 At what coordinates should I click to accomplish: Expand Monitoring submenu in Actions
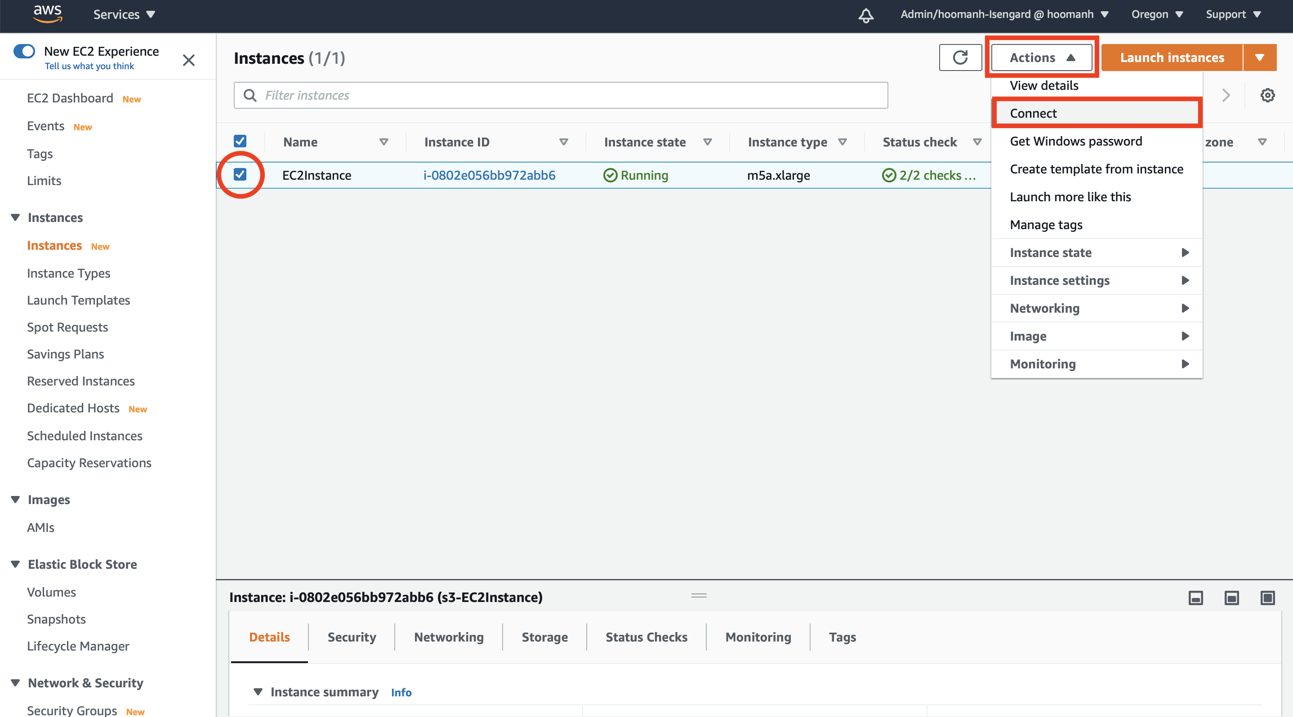pos(1097,364)
